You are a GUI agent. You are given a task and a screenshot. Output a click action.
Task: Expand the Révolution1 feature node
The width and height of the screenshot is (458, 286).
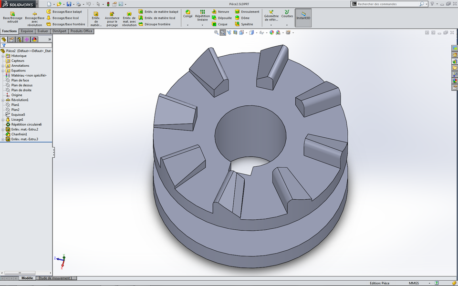4,100
